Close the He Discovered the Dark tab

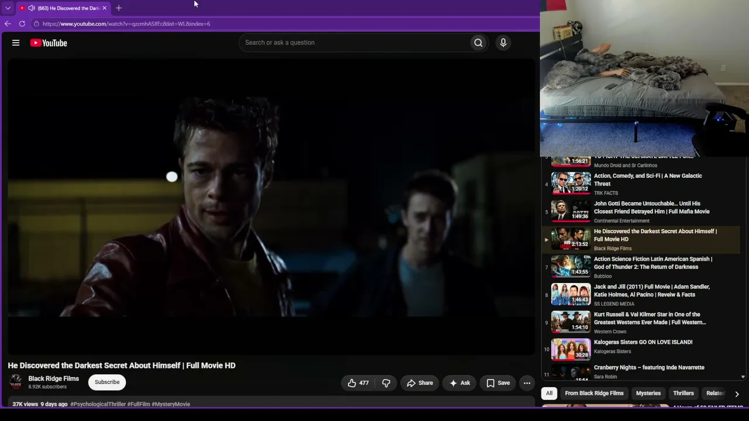104,8
